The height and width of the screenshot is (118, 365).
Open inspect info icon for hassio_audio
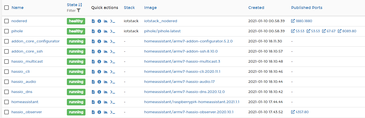pos(99,82)
